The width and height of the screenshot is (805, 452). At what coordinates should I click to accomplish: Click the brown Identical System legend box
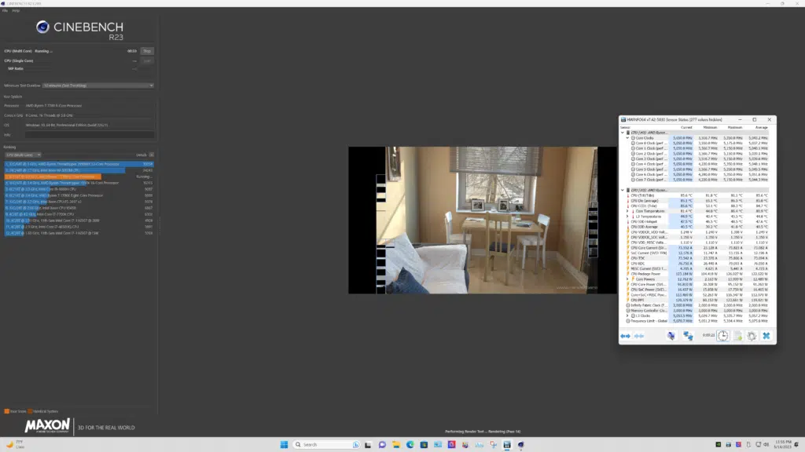(x=30, y=411)
